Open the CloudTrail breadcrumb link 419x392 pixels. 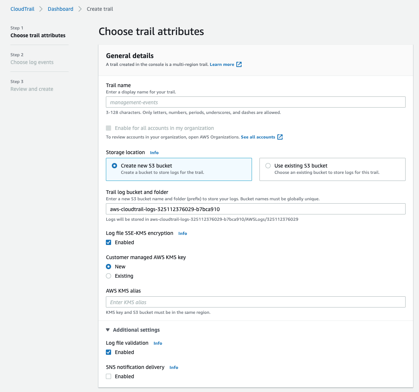(22, 9)
